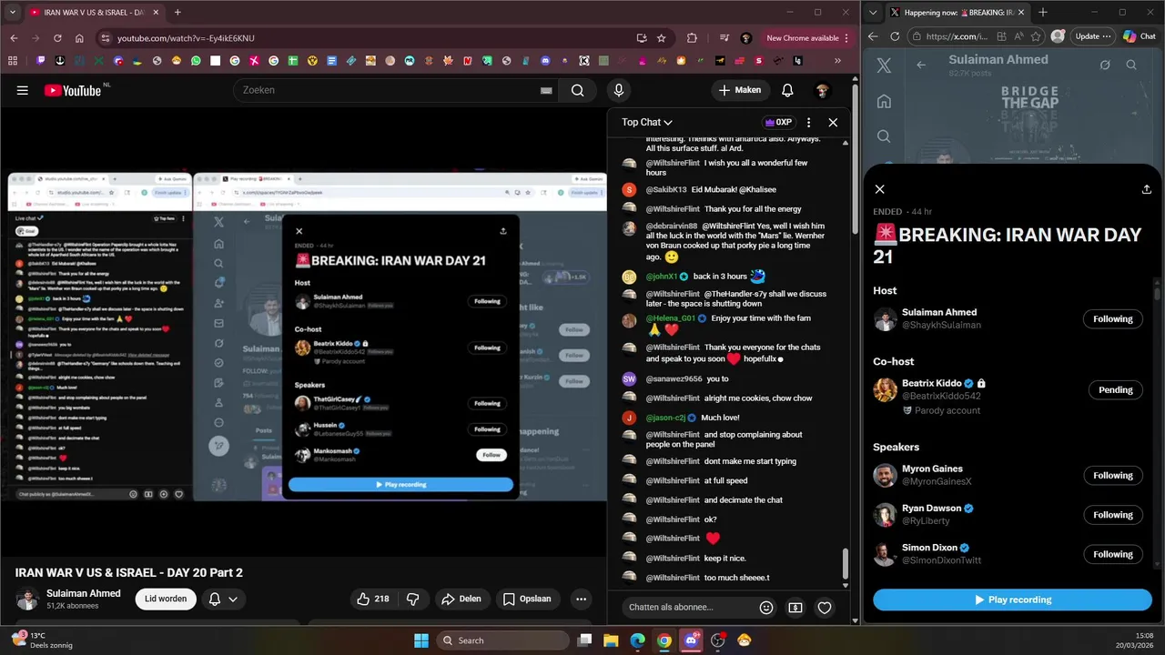Click New Chrome available update button

click(807, 38)
